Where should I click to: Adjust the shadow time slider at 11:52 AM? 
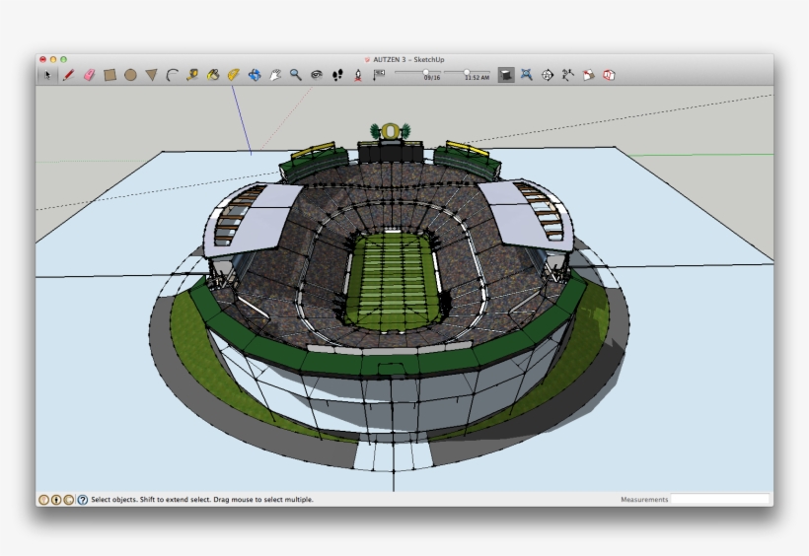coord(467,73)
